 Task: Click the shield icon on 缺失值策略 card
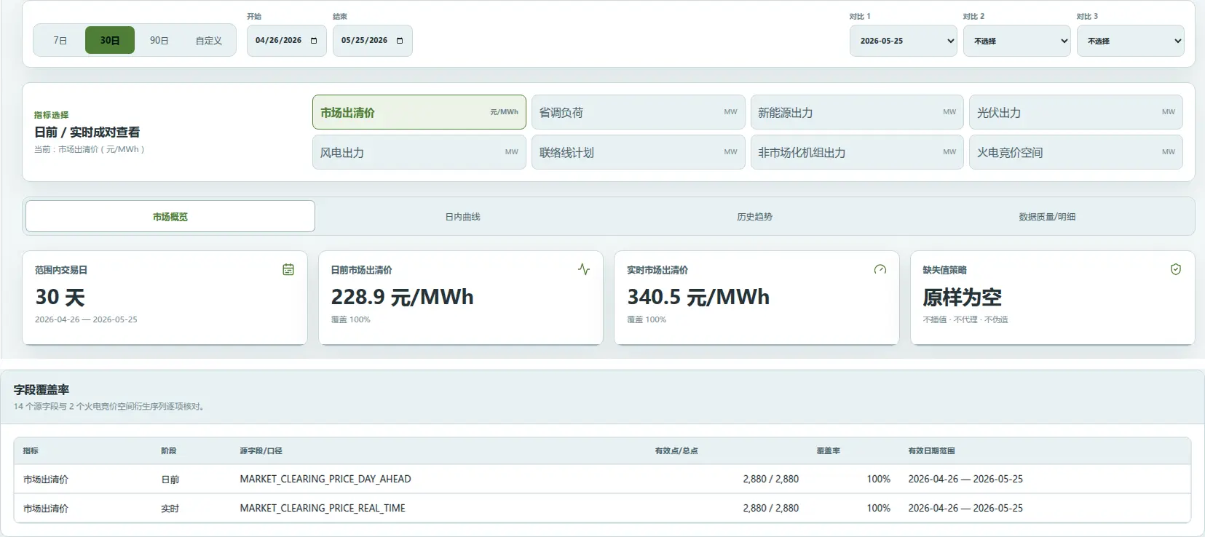point(1176,269)
